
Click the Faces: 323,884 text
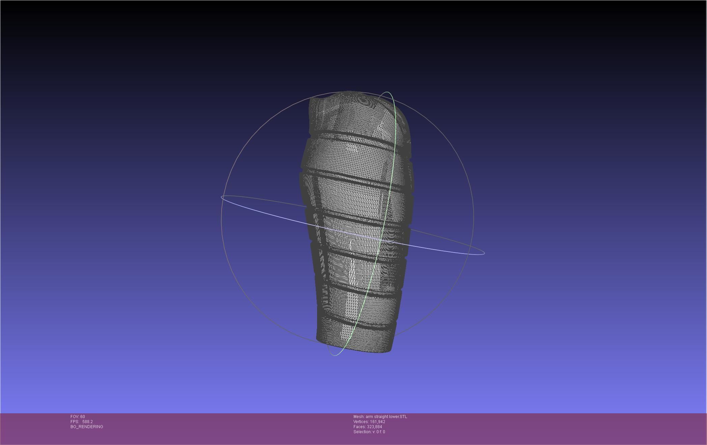368,427
